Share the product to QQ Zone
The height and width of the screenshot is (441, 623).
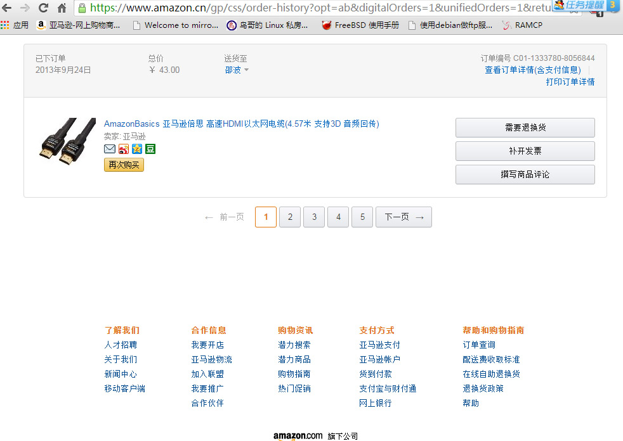136,149
